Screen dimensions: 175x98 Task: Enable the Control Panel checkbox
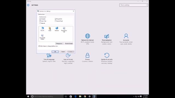point(56,21)
